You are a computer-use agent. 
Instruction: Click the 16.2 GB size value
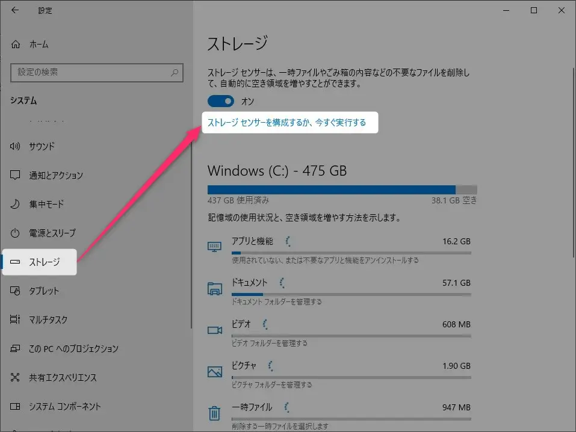point(456,241)
